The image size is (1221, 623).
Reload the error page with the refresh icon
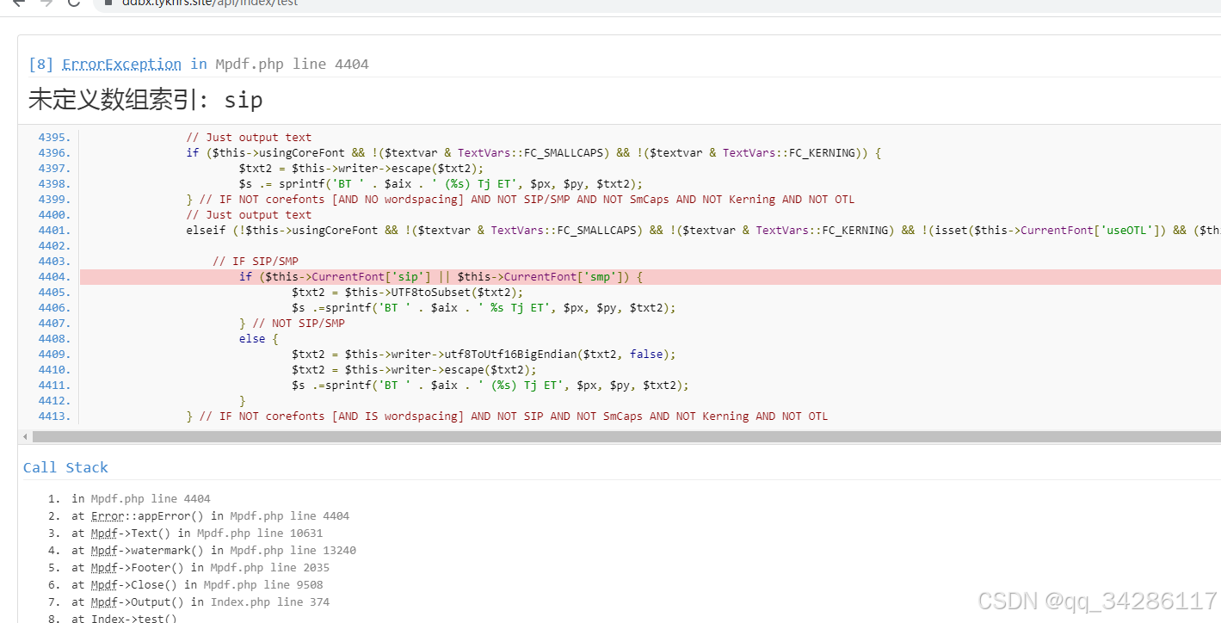point(73,4)
